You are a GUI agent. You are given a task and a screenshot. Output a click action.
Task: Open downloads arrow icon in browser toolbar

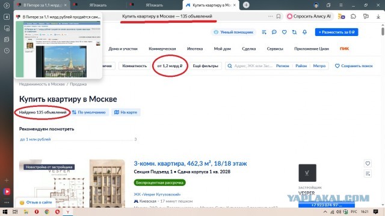[x=378, y=16]
